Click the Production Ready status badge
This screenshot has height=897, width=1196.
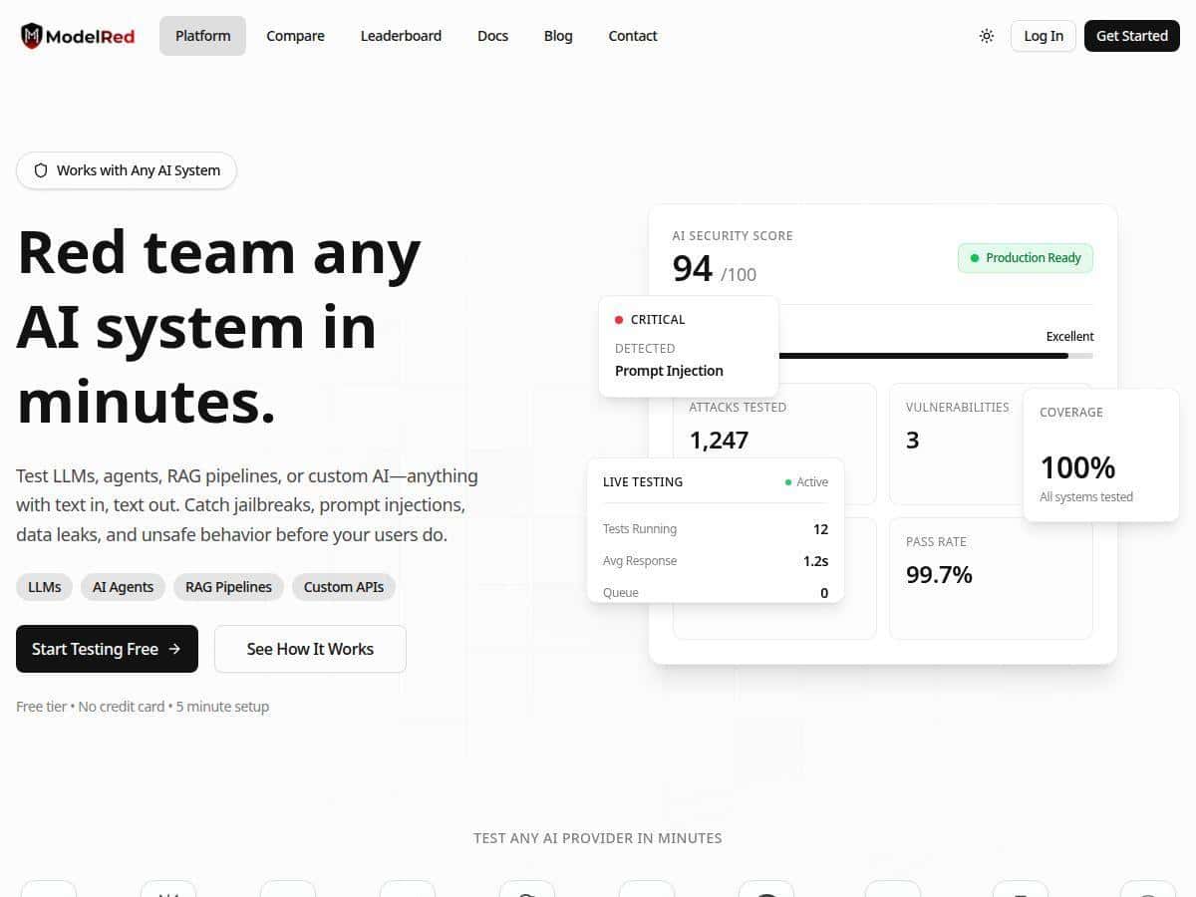click(1025, 258)
